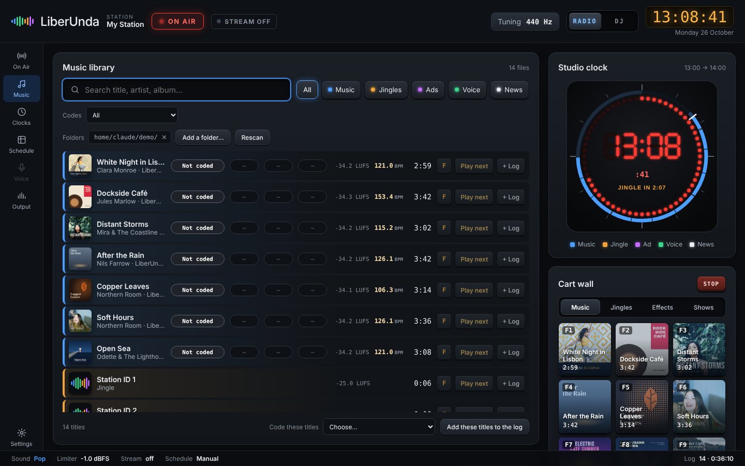
Task: Open the On Air sidebar section
Action: coord(21,61)
